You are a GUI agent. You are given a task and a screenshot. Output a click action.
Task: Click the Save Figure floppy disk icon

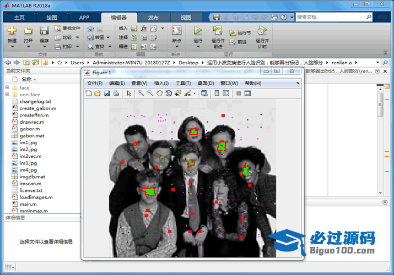[106, 94]
